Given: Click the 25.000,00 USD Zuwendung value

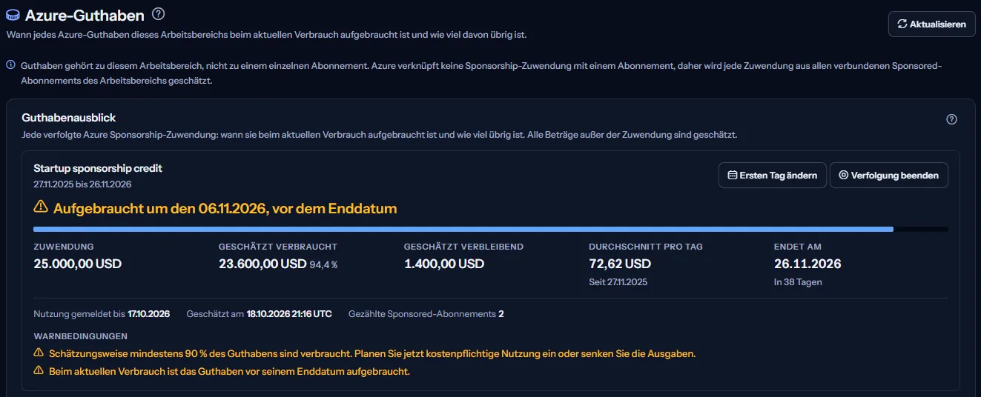Looking at the screenshot, I should [x=78, y=264].
